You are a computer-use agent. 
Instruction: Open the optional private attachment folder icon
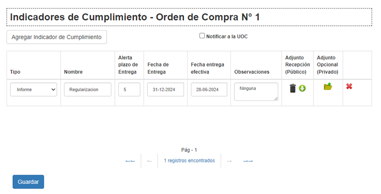click(x=328, y=87)
